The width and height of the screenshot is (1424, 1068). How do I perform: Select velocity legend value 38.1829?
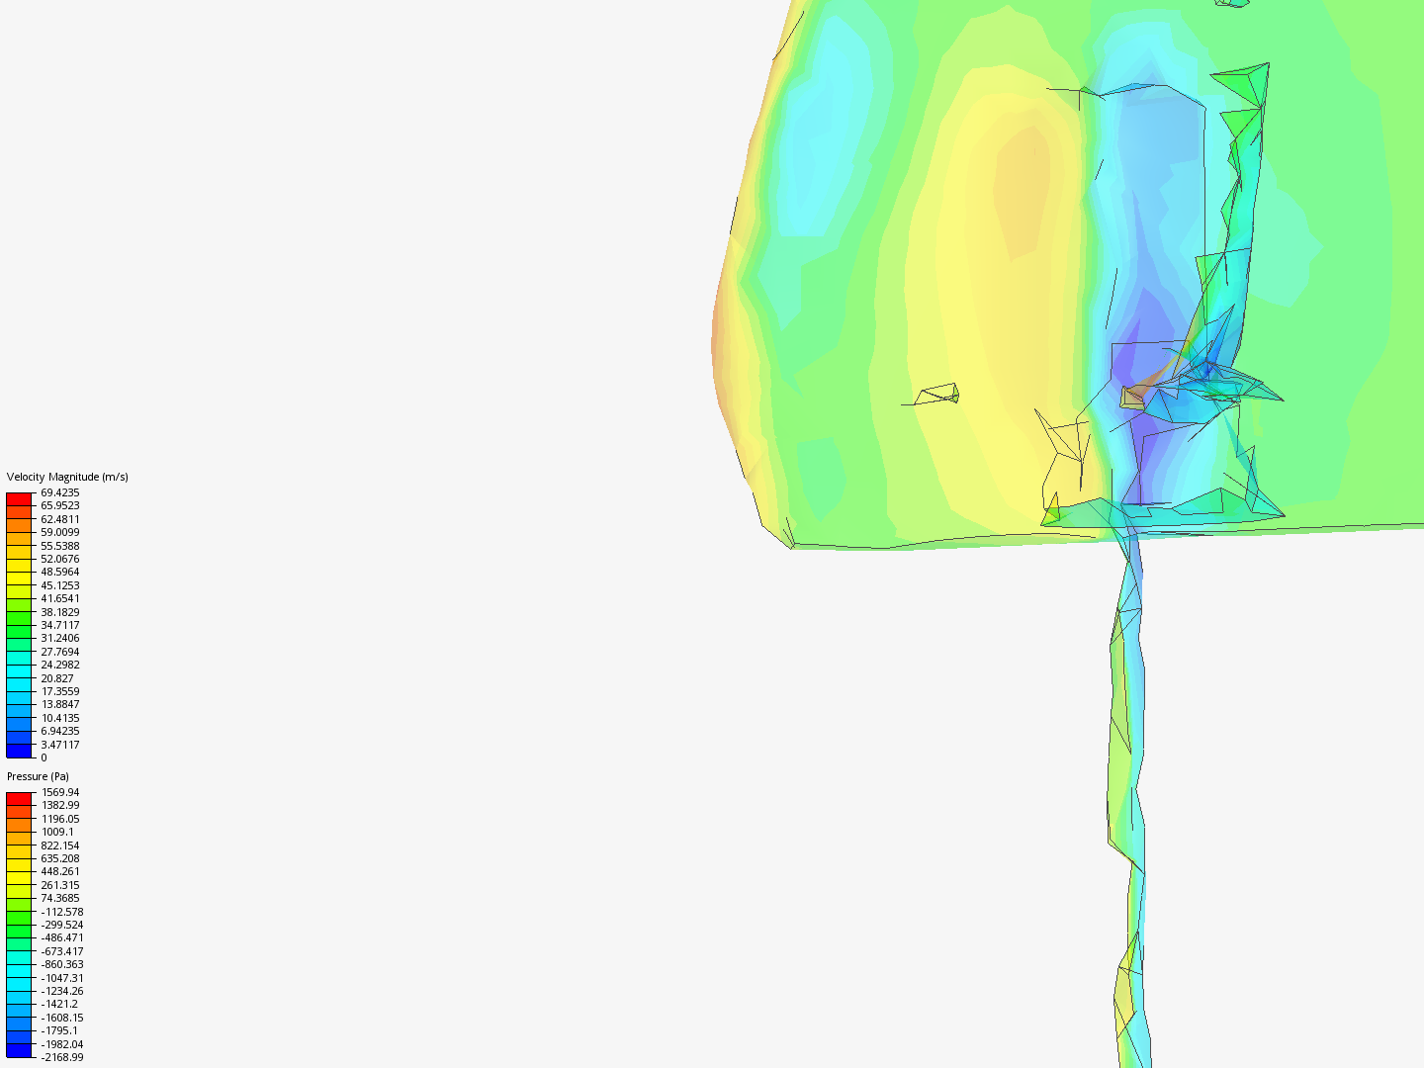pyautogui.click(x=60, y=612)
